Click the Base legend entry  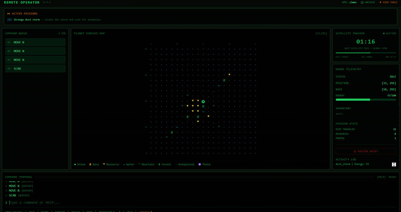(x=94, y=164)
